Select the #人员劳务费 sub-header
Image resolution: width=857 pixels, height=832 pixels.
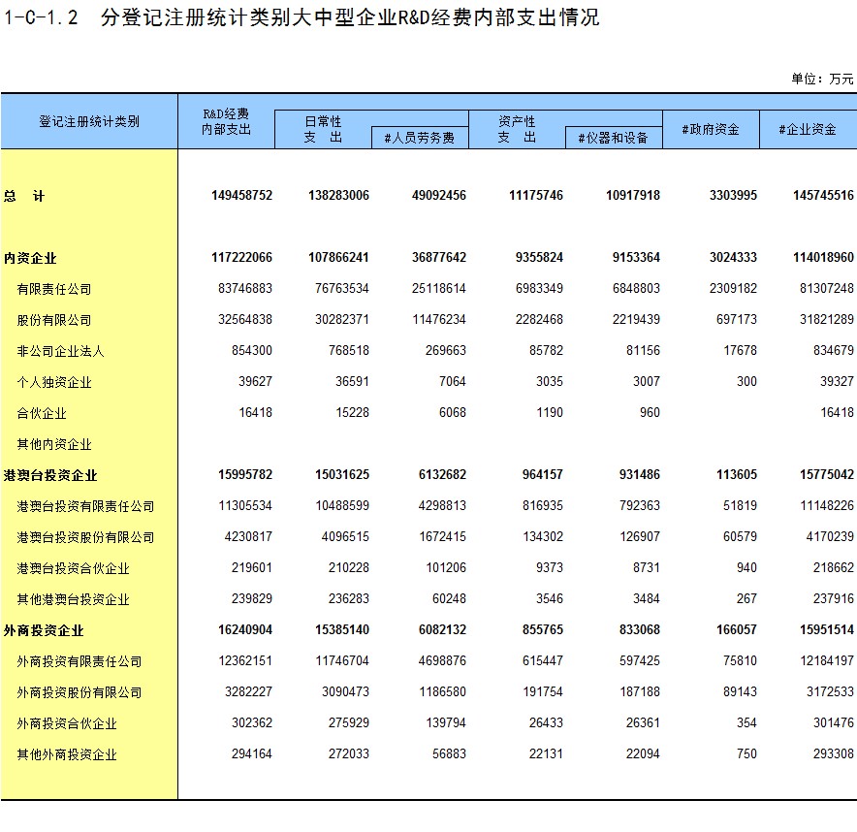(419, 138)
